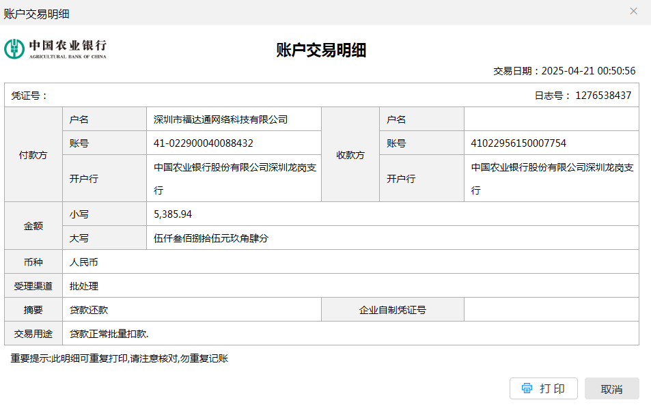Click the 凭证号 label
Image resolution: width=651 pixels, height=413 pixels.
tap(29, 96)
